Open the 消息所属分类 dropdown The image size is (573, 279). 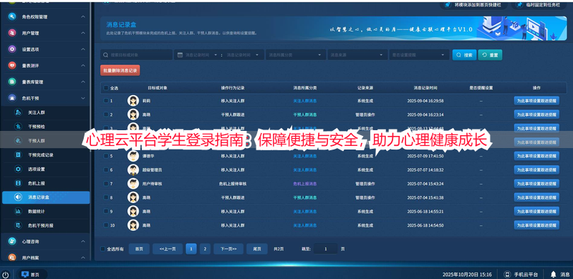coord(296,55)
